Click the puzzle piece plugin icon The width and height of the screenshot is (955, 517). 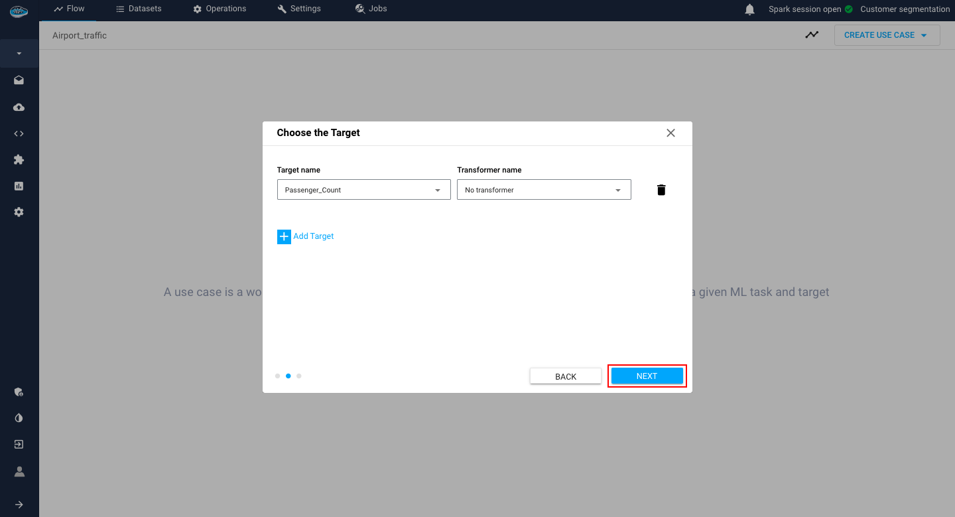19,160
